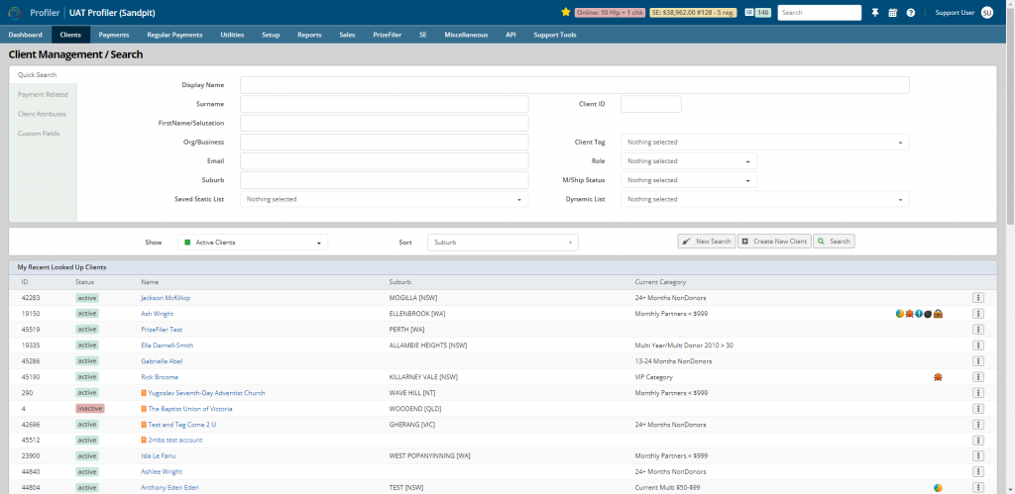1015x494 pixels.
Task: Open the calendar icon in header
Action: pyautogui.click(x=893, y=12)
